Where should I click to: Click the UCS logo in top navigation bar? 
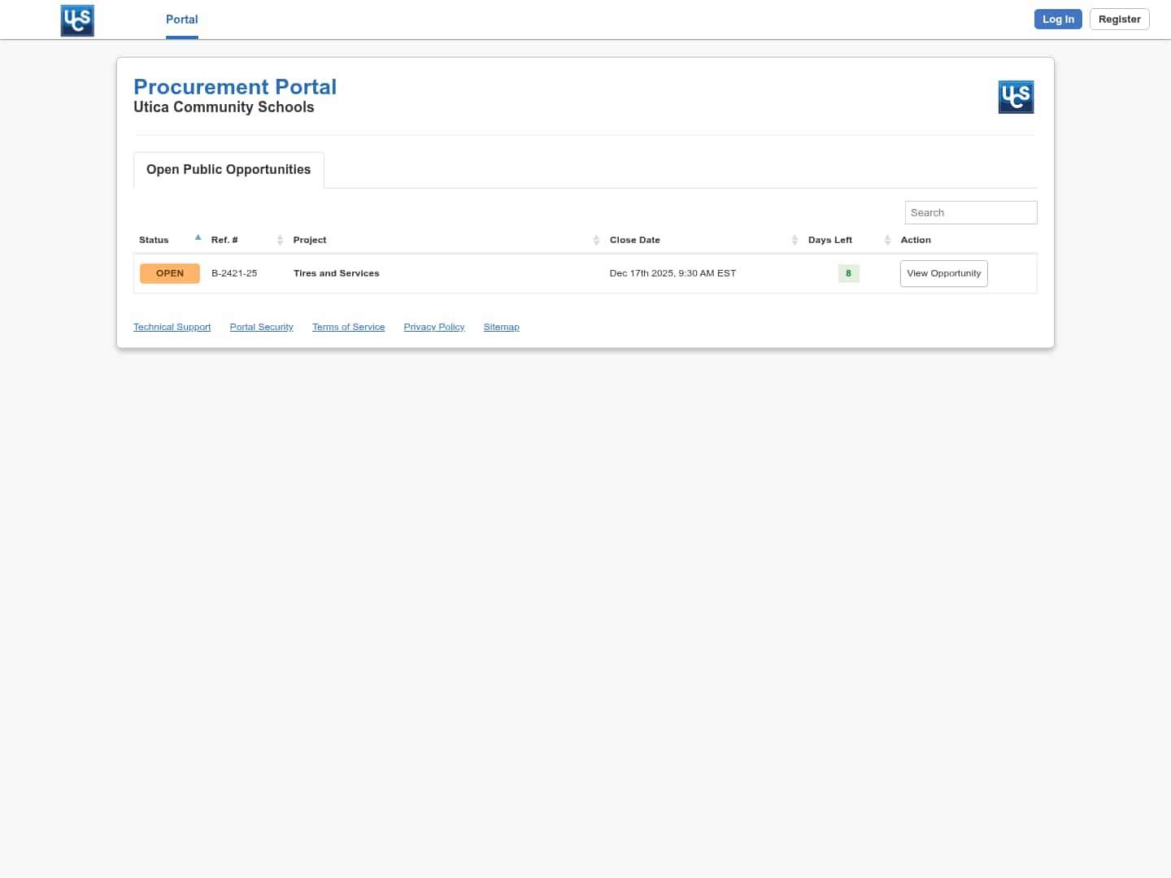tap(77, 20)
